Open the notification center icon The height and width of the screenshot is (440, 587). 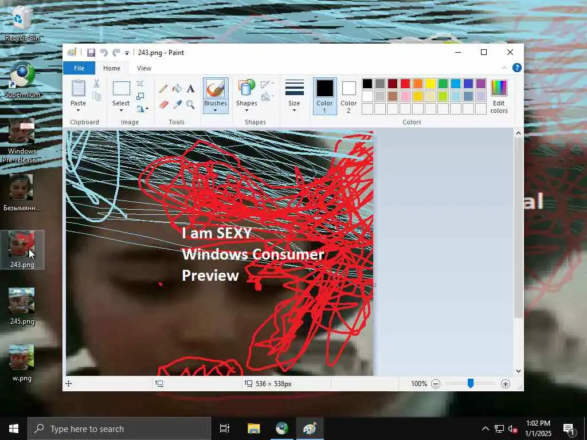[x=569, y=429]
